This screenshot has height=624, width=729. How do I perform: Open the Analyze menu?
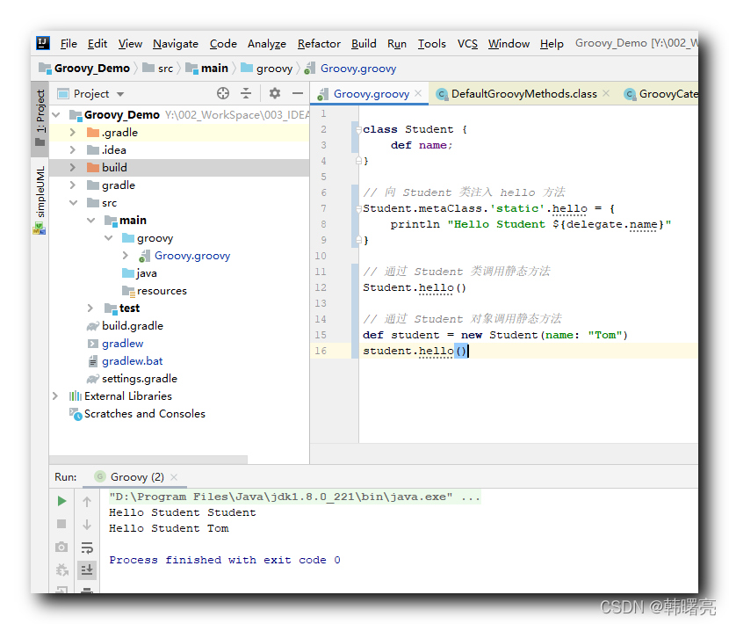coord(267,44)
